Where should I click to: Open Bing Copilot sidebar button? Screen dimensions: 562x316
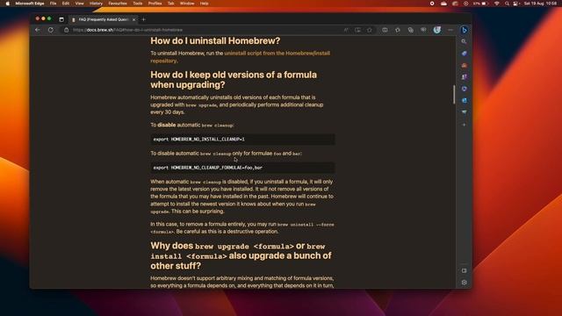coord(464,30)
